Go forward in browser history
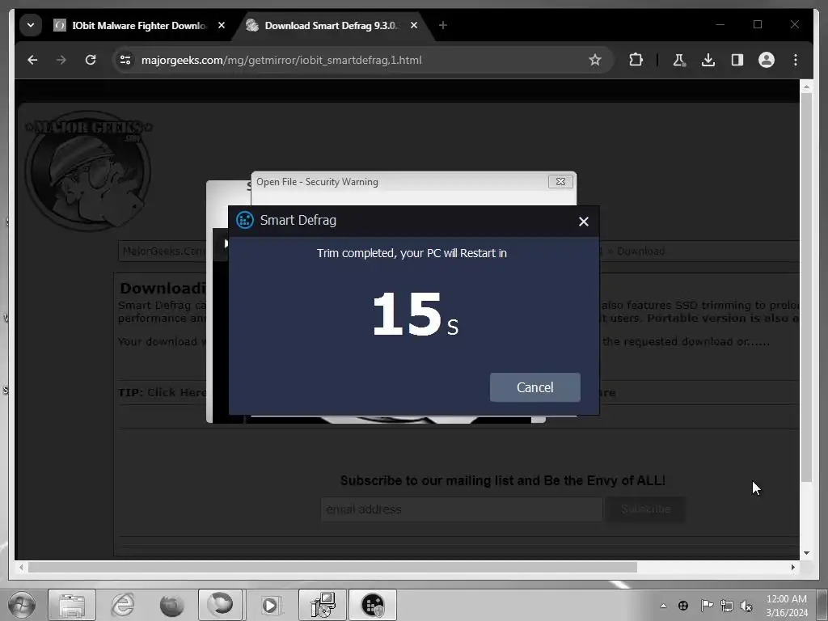Image resolution: width=828 pixels, height=621 pixels. tap(61, 60)
